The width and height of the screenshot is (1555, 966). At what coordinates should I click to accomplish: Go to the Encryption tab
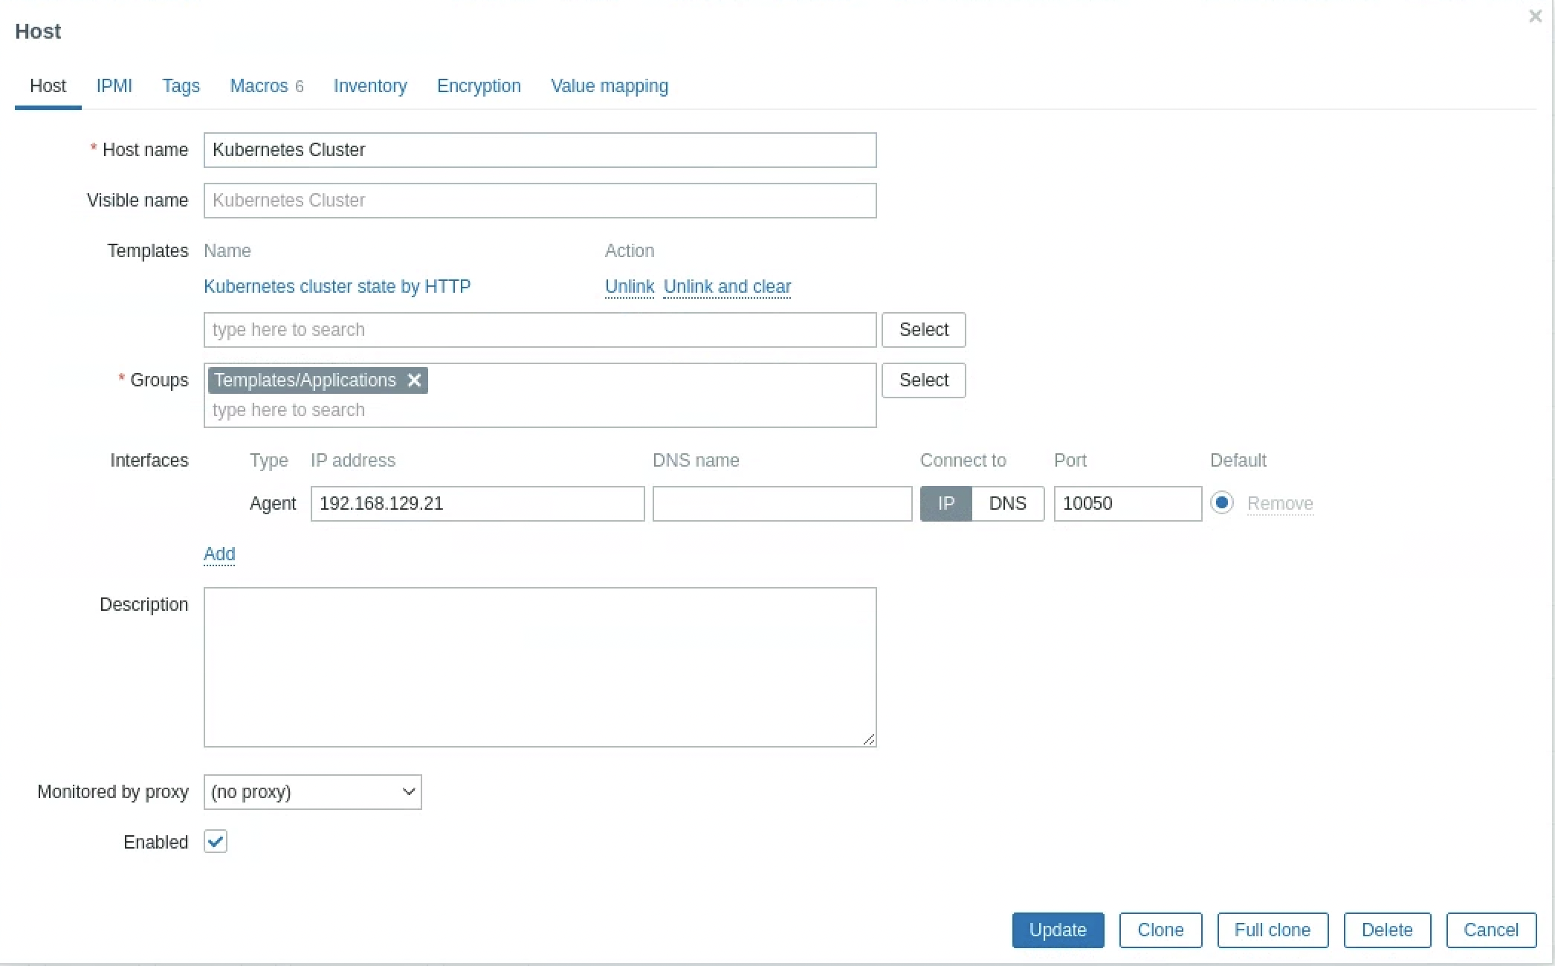pyautogui.click(x=479, y=86)
